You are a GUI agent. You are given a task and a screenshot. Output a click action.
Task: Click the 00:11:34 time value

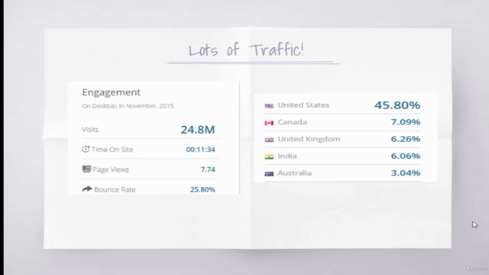coord(200,150)
